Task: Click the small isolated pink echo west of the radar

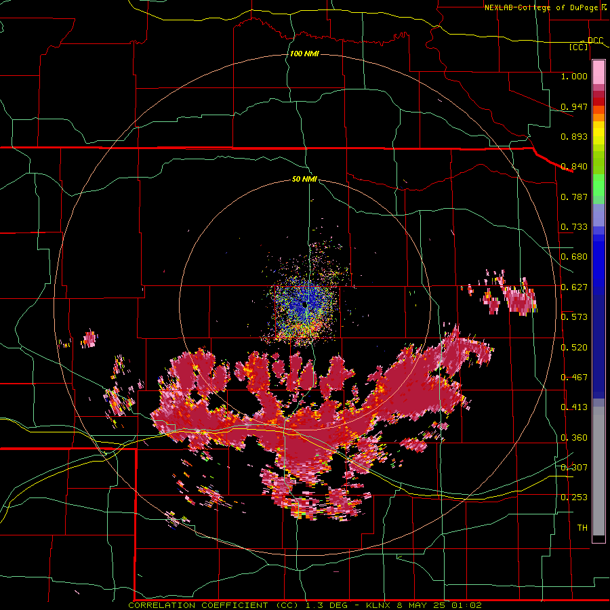Action: (90, 338)
